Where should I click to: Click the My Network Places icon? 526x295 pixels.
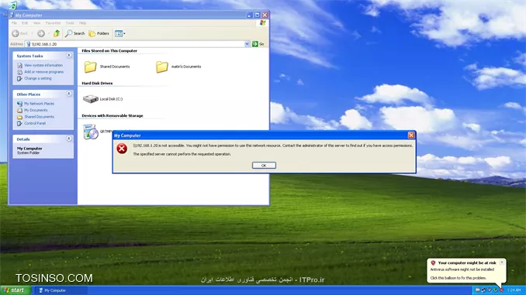click(20, 104)
